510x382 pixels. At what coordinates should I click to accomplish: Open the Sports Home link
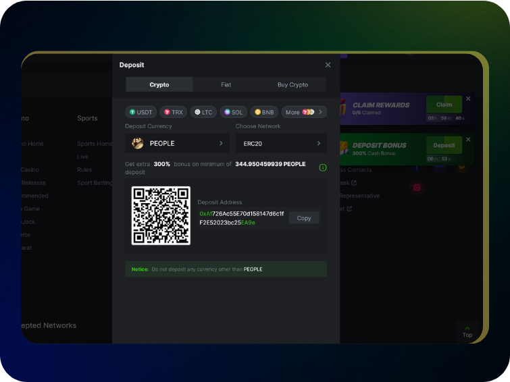click(95, 144)
